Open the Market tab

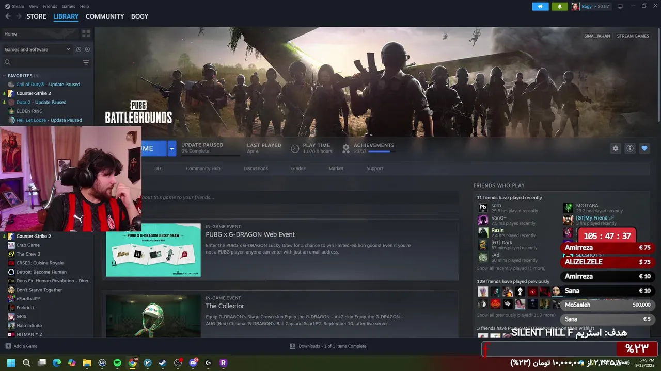336,168
